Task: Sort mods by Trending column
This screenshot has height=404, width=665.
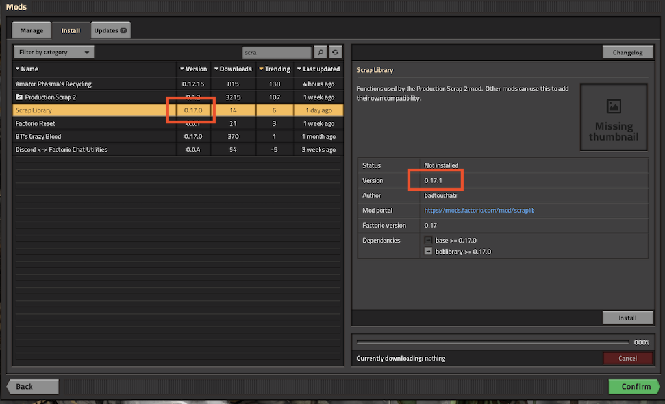Action: [275, 69]
